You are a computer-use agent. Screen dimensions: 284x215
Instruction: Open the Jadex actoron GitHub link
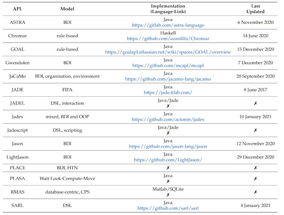(x=168, y=119)
